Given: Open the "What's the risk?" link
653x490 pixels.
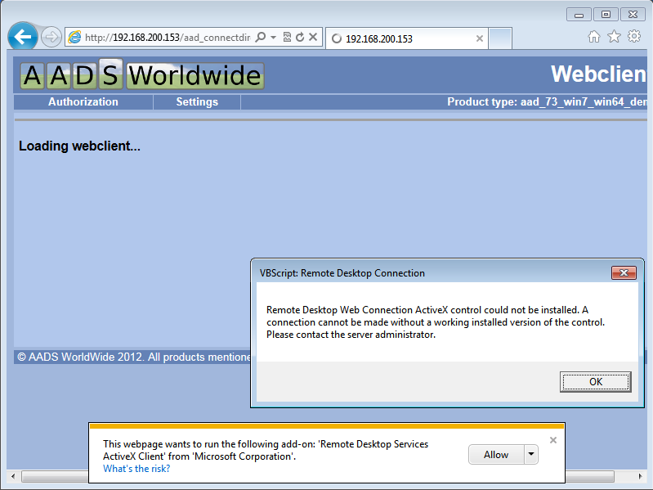Looking at the screenshot, I should click(136, 469).
